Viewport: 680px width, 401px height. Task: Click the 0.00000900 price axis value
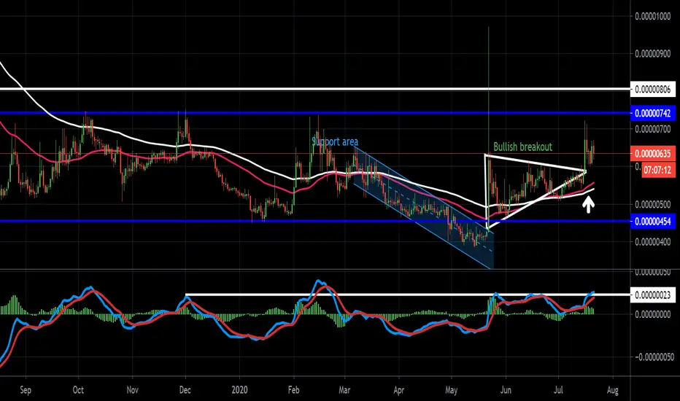(x=653, y=54)
